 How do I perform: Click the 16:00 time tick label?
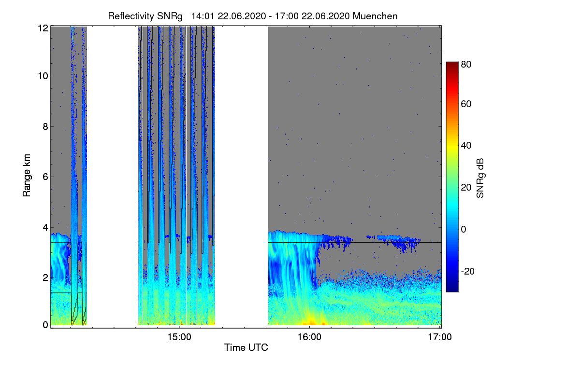click(x=309, y=337)
